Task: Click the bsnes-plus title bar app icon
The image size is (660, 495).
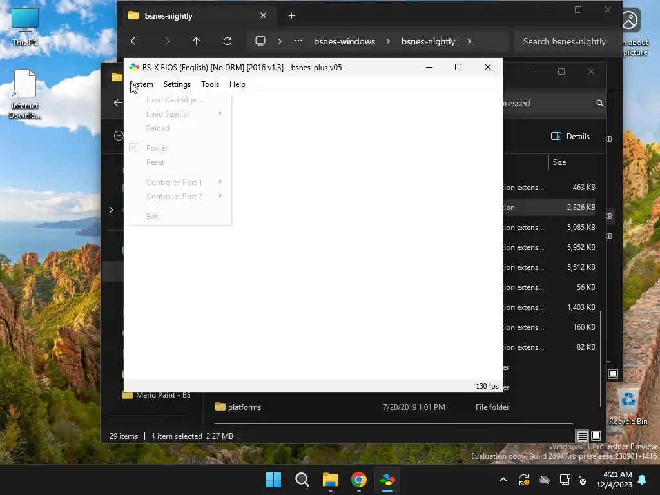Action: tap(134, 67)
